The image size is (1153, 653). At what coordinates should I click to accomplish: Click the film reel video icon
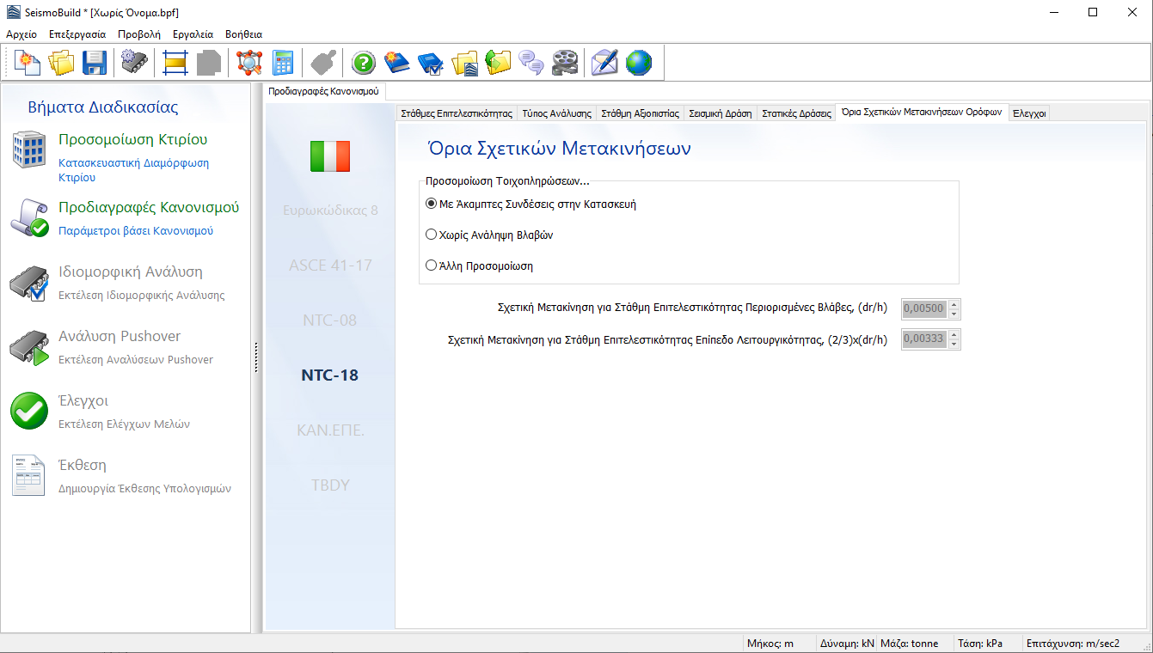(x=565, y=63)
